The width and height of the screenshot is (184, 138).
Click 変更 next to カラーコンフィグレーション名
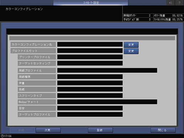[131, 45]
